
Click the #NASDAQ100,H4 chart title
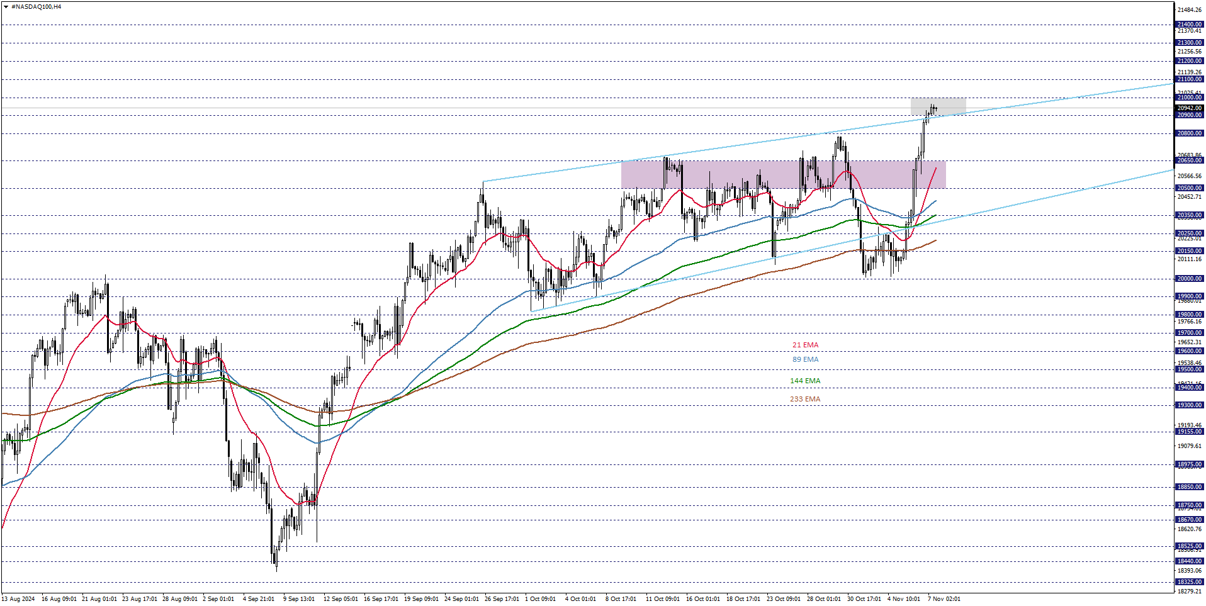pyautogui.click(x=37, y=7)
